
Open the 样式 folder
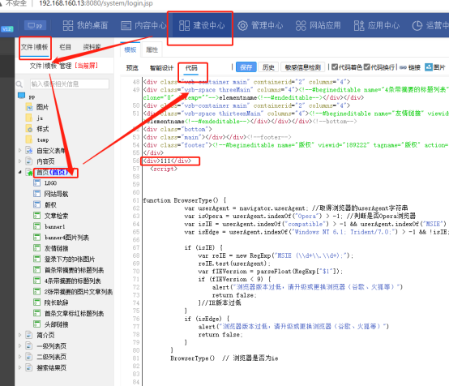38,129
